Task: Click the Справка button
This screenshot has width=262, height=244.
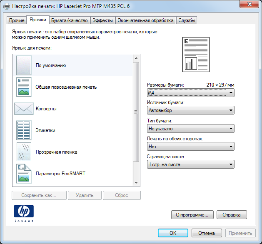Action: point(232,214)
